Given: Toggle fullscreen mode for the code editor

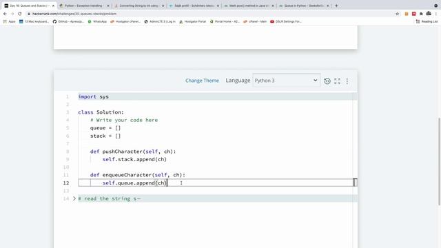Looking at the screenshot, I should point(337,81).
